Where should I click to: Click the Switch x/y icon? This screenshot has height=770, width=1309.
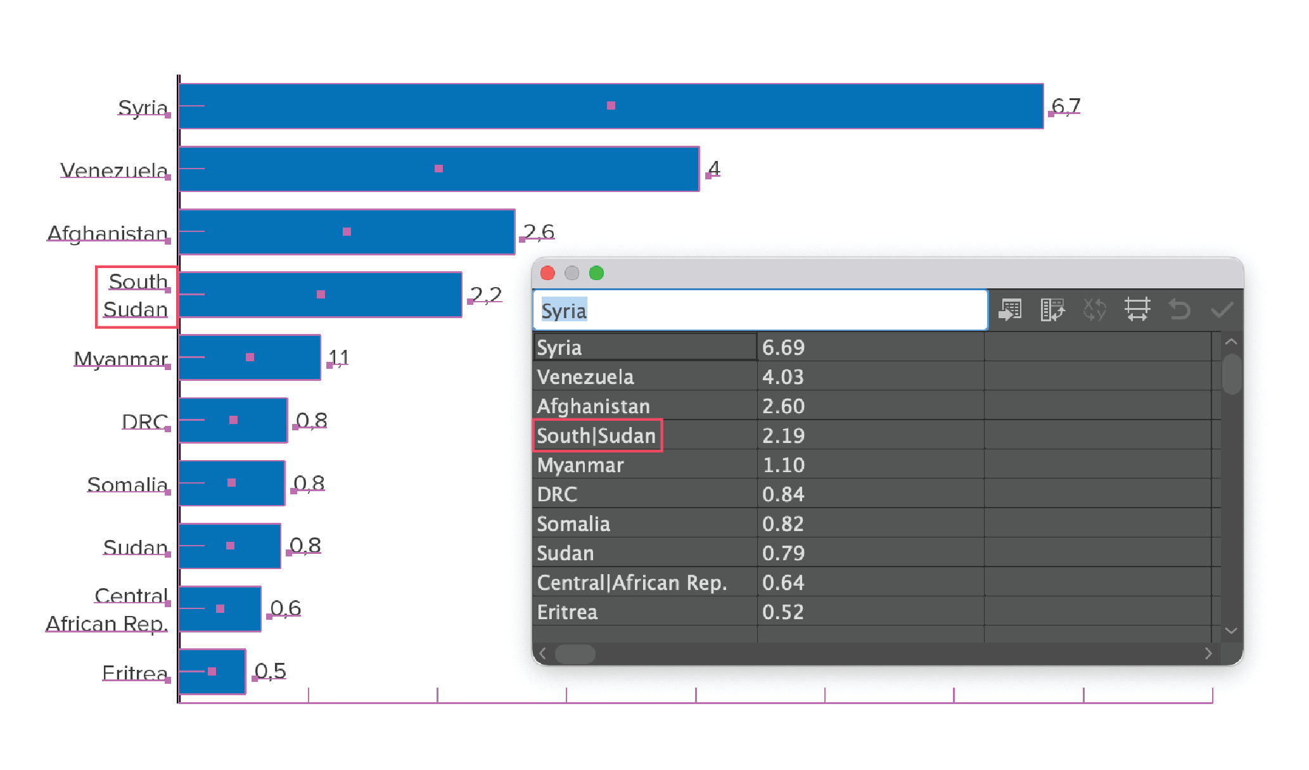[x=1094, y=310]
